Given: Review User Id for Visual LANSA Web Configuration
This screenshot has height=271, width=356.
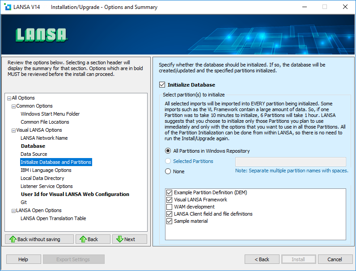Looking at the screenshot, I should tap(75, 194).
